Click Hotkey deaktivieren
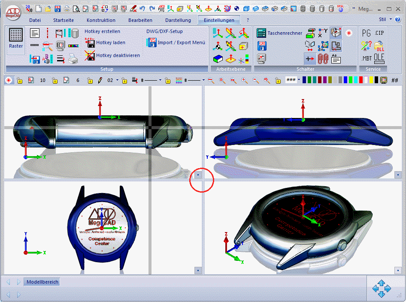Image resolution: width=406 pixels, height=302 pixels. [x=90, y=55]
